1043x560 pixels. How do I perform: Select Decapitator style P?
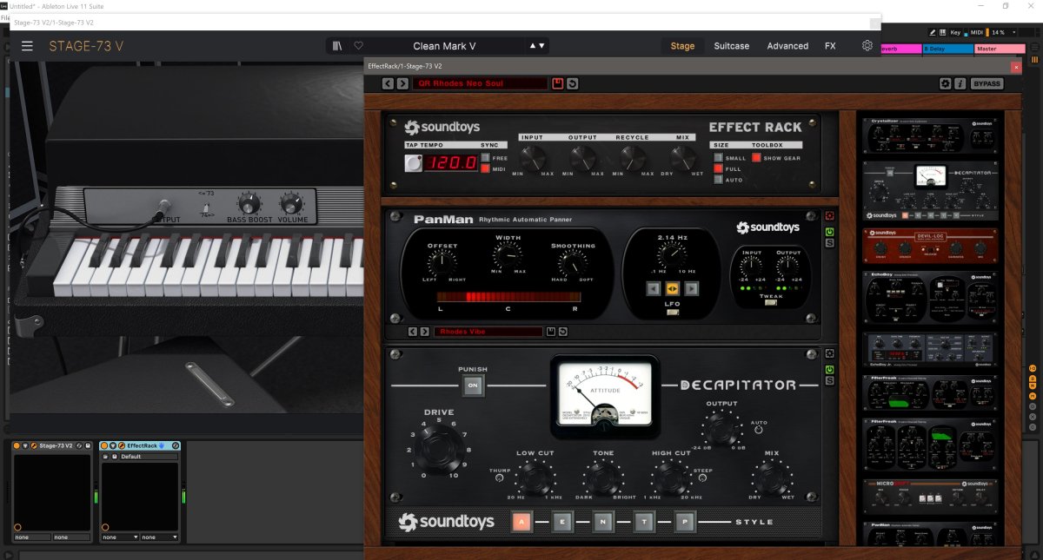pyautogui.click(x=686, y=522)
